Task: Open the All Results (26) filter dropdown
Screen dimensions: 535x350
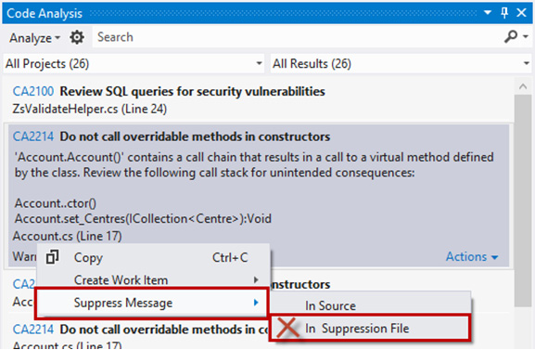Action: (x=401, y=63)
